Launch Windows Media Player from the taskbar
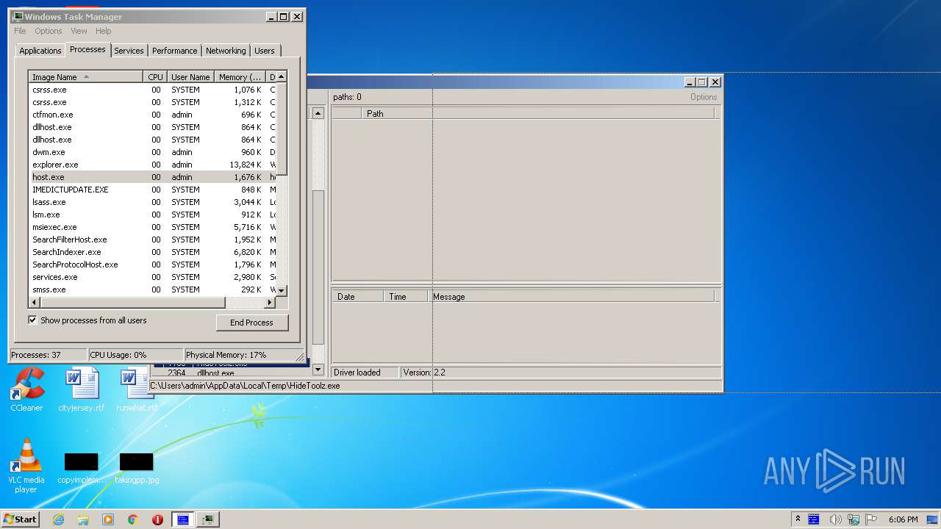941x529 pixels. tap(108, 519)
